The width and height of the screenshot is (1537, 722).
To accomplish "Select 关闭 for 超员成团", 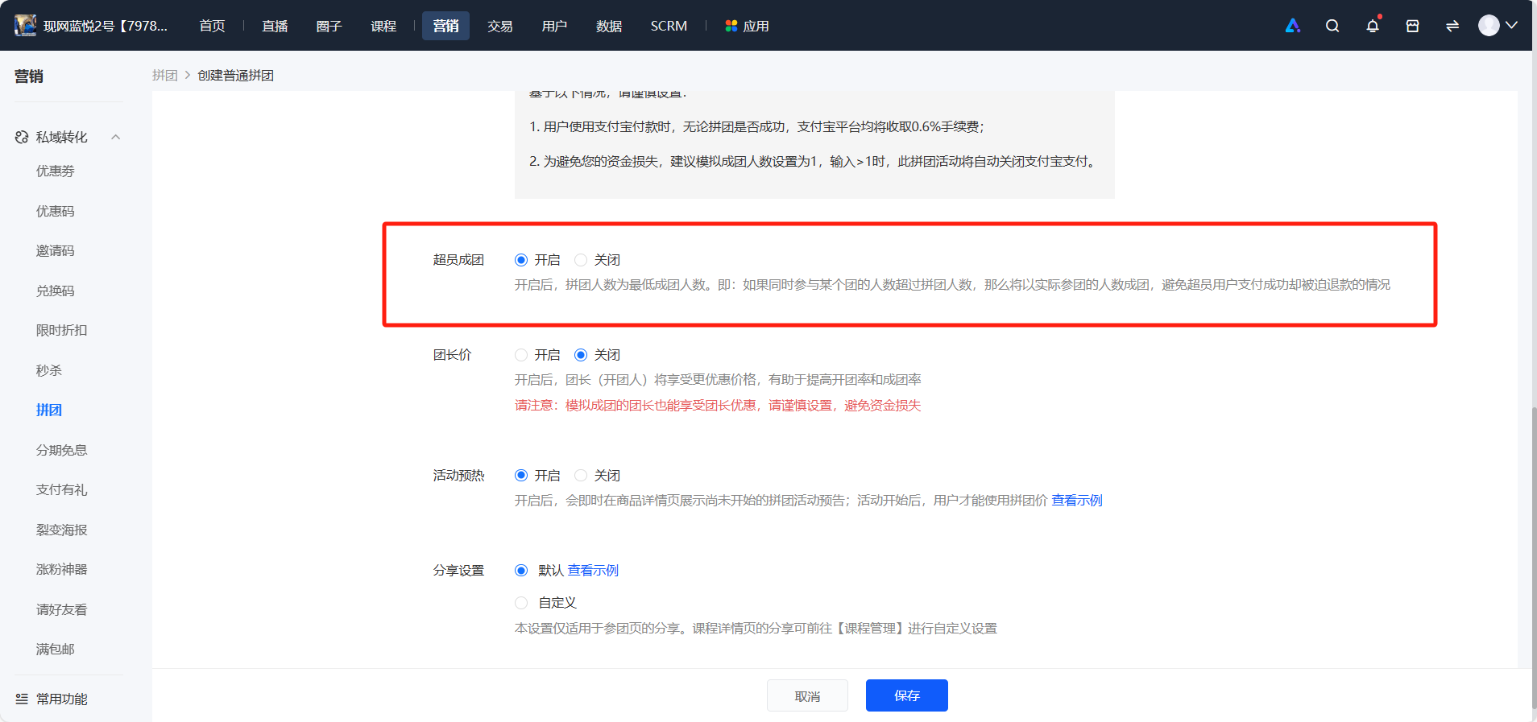I will click(x=581, y=260).
